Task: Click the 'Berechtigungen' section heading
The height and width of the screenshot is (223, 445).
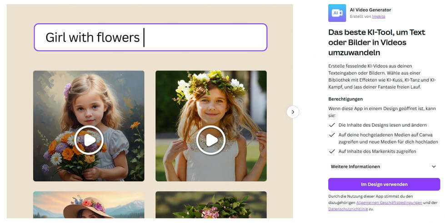Action: point(346,99)
